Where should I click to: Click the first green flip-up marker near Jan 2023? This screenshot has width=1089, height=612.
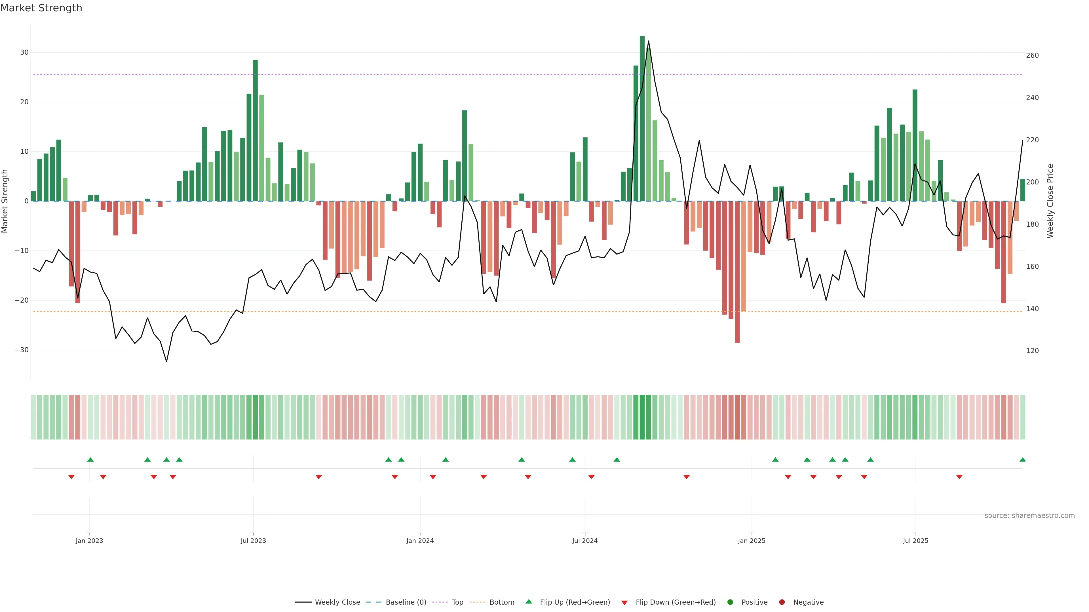[x=90, y=460]
